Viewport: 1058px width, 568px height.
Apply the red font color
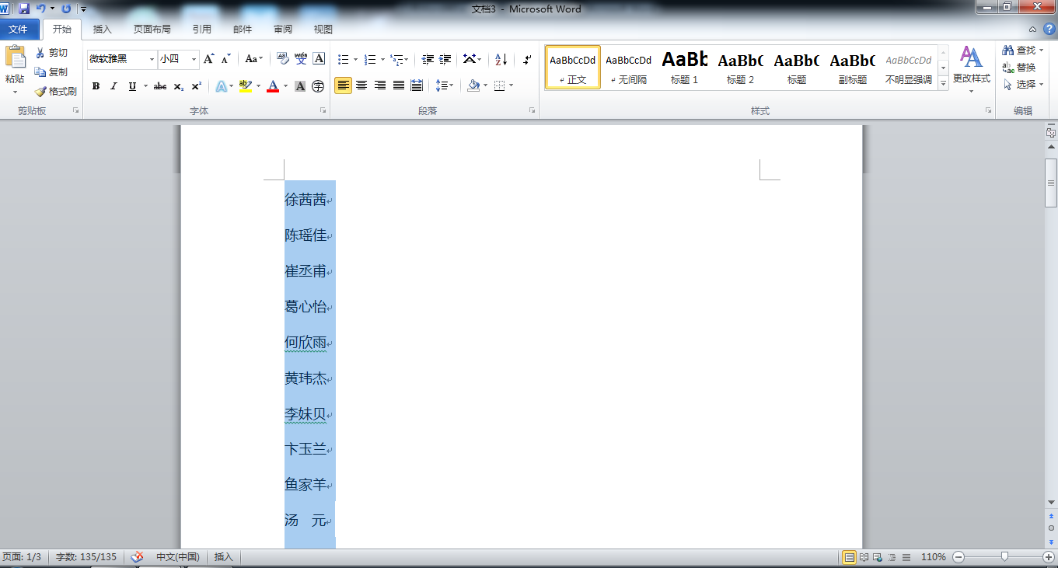pyautogui.click(x=273, y=86)
